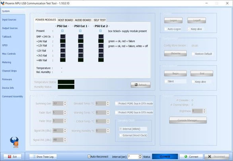Screen dimensions: 233x161
Task: Enable Protect PGM1 bus in DTX mode
Action: (x=116, y=103)
